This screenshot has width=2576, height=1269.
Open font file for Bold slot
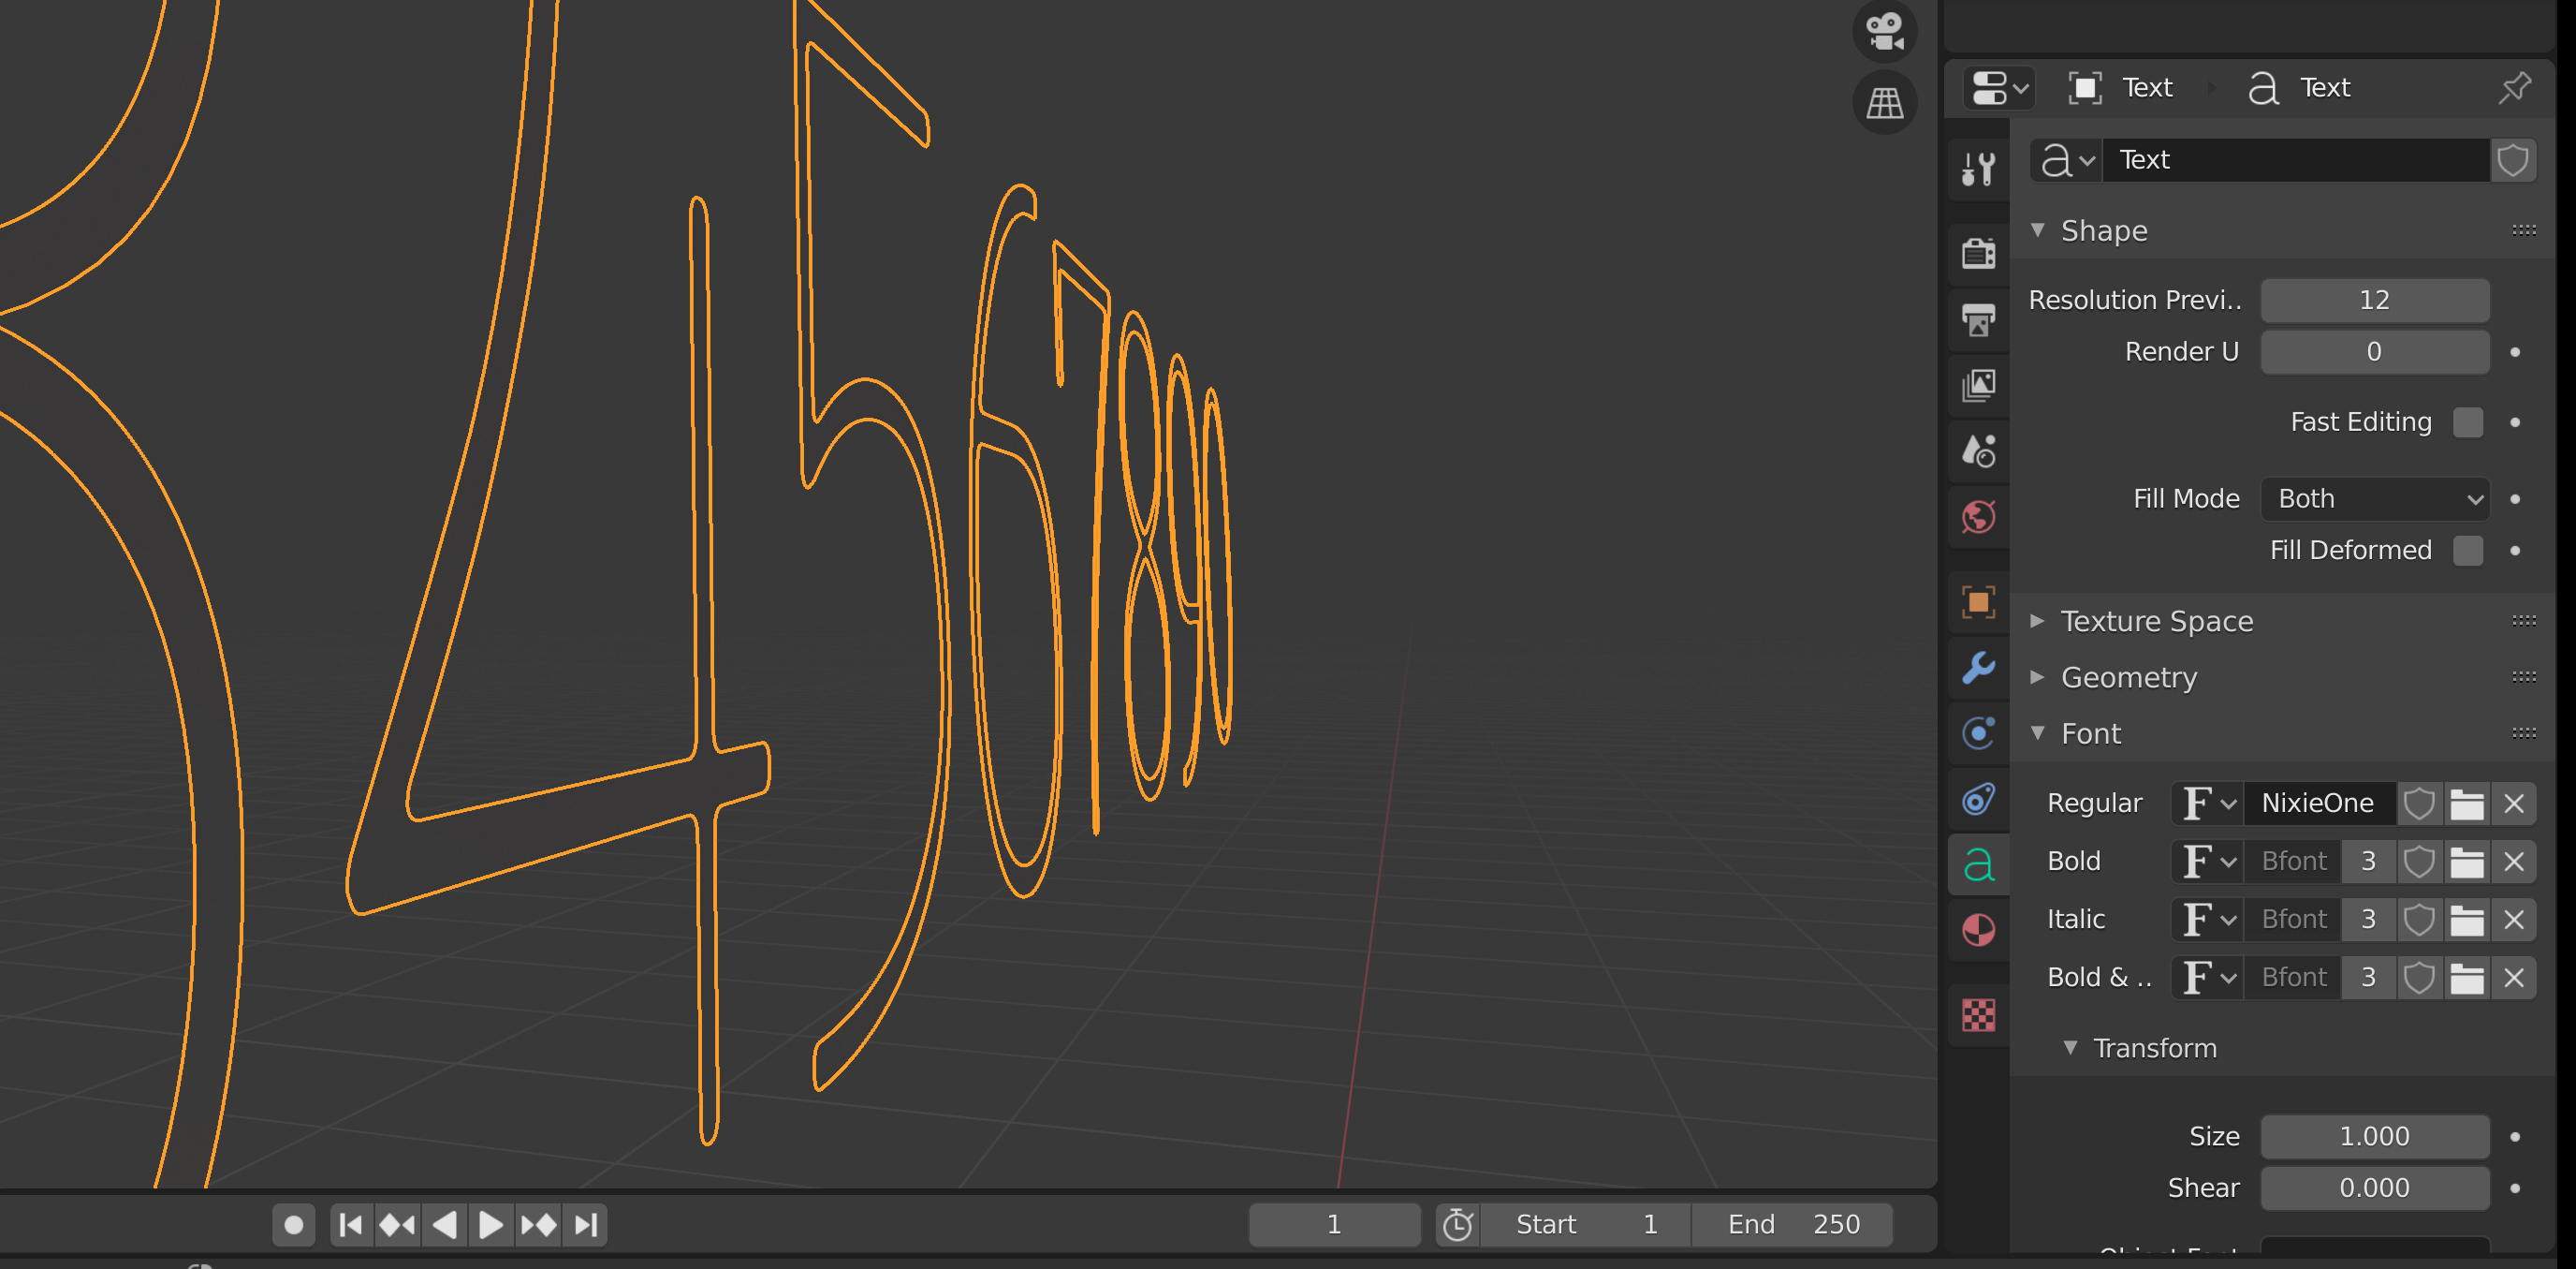(2466, 862)
